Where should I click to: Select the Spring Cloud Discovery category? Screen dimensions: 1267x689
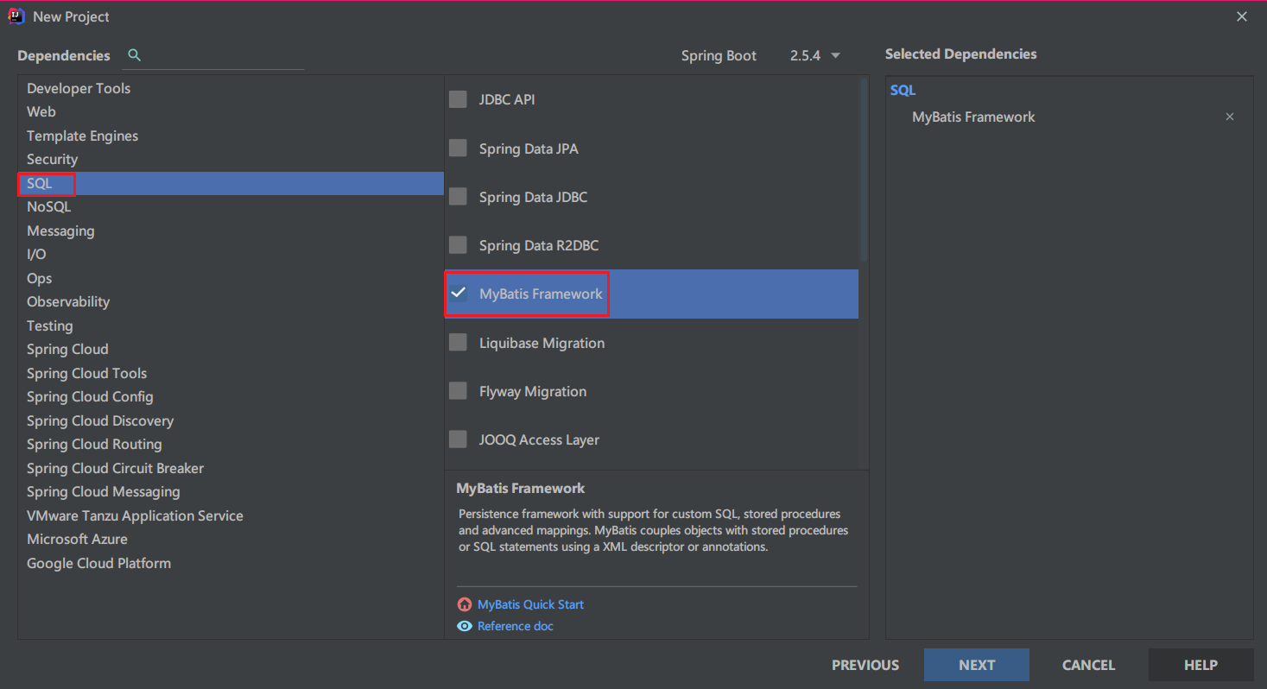[231, 420]
